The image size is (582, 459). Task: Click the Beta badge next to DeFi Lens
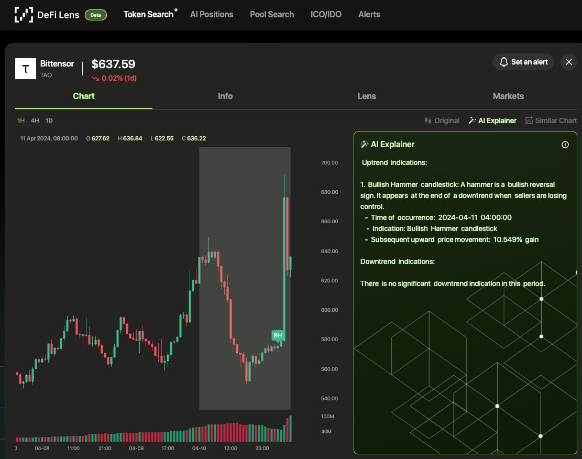click(96, 15)
